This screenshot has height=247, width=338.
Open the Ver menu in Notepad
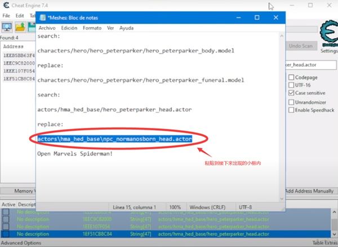point(110,28)
